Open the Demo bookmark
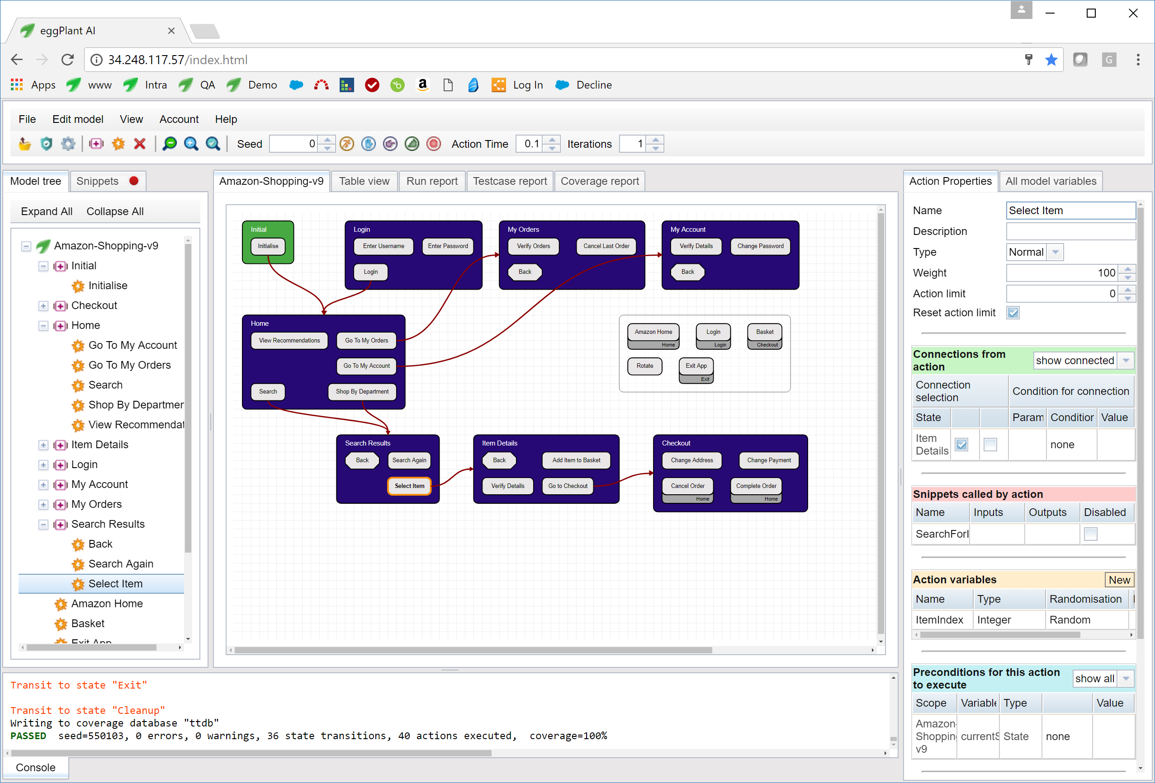The image size is (1155, 783). 252,85
